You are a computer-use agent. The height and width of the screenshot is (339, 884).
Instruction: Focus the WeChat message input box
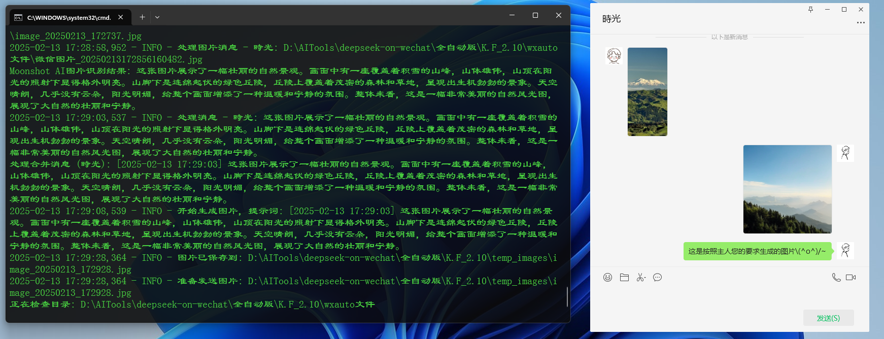pos(729,297)
